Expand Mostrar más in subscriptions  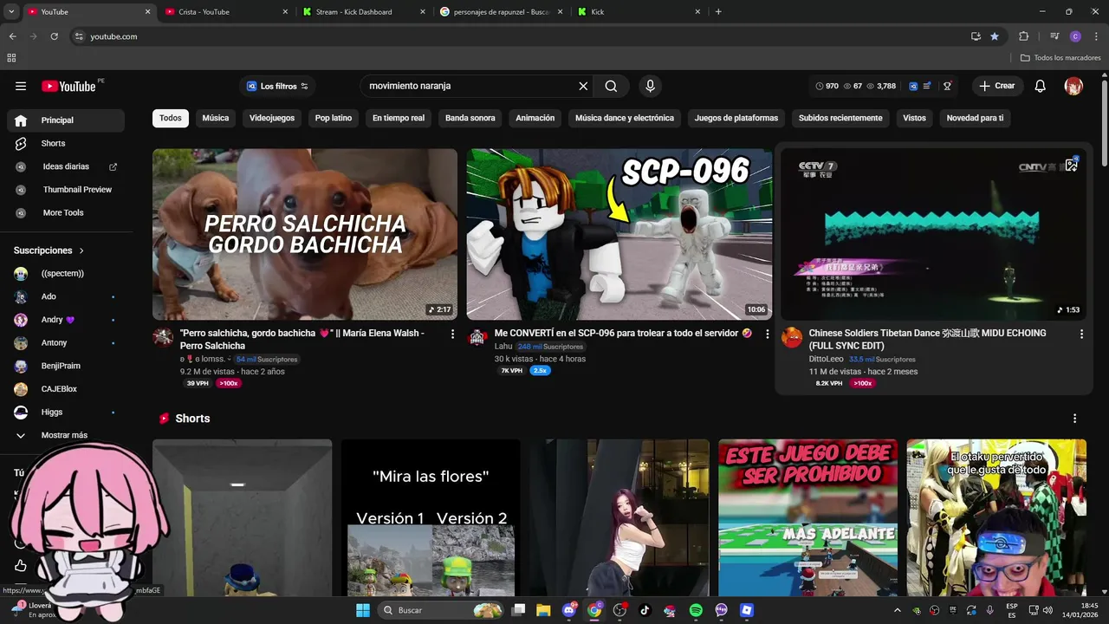(64, 435)
